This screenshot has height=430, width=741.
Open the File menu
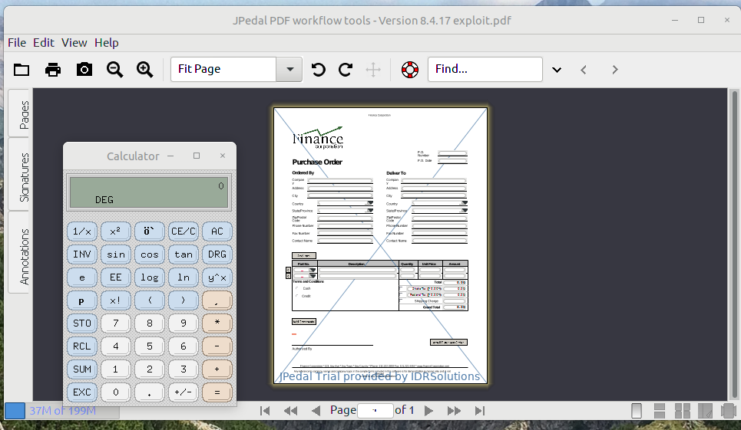click(17, 42)
